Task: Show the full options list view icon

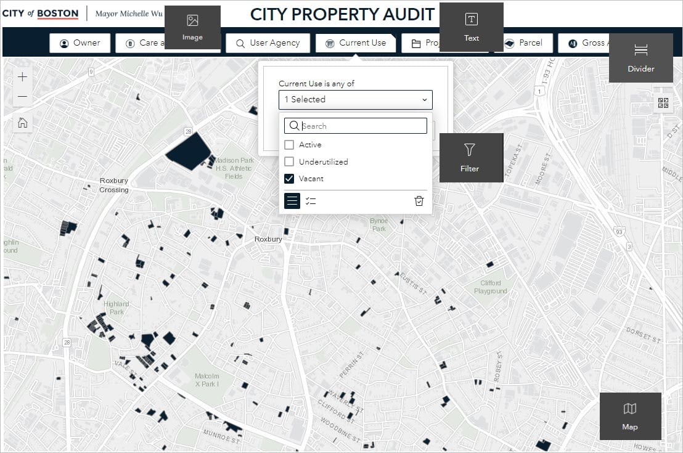Action: (x=292, y=201)
